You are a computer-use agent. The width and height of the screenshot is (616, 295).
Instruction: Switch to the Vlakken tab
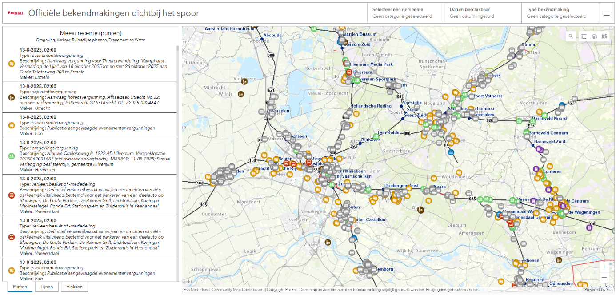click(74, 287)
